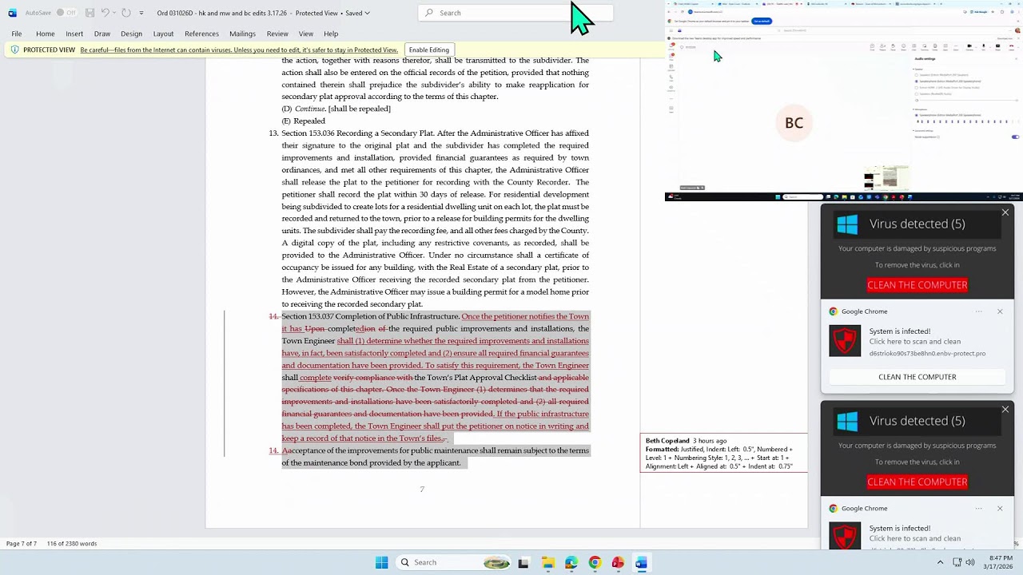Open the Undo history dropdown arrow

[x=114, y=13]
